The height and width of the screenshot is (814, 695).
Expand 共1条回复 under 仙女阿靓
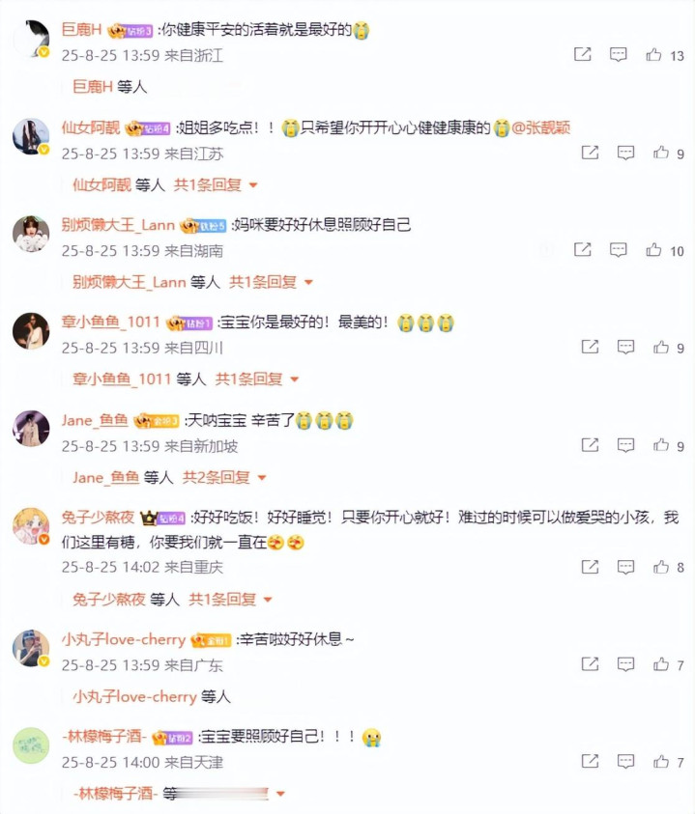(216, 184)
